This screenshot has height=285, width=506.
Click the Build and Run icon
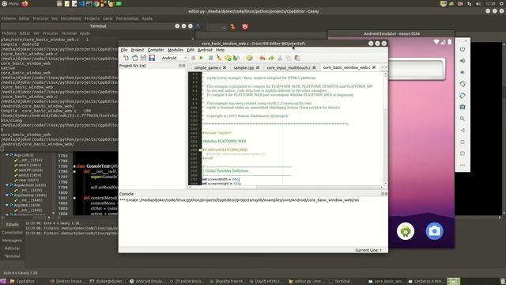236,58
